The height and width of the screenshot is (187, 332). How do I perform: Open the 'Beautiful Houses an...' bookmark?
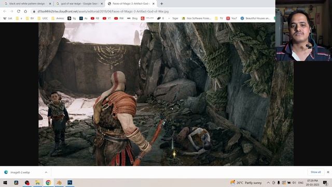256,19
